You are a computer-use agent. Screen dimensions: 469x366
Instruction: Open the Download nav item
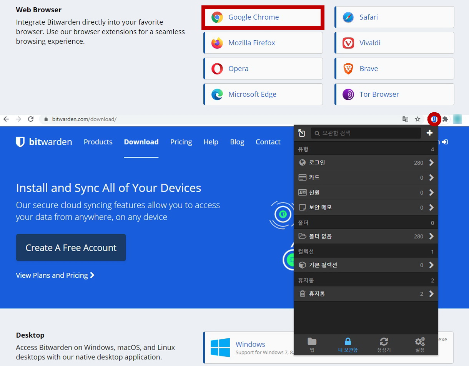click(x=141, y=142)
